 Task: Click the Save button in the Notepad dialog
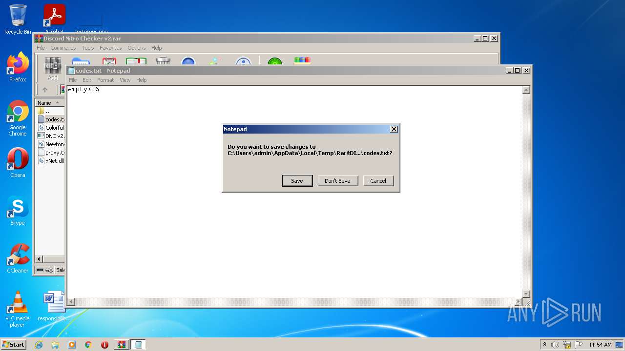click(297, 181)
